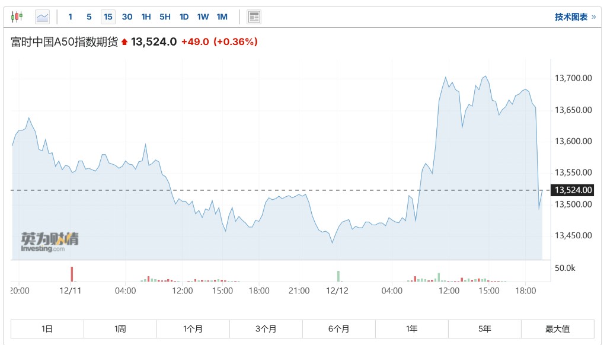This screenshot has height=345, width=607.
Task: Select the 1-minute interval
Action: coord(71,17)
